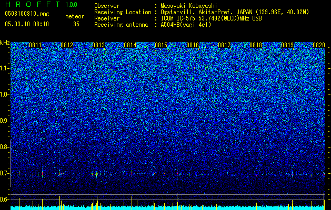Click the 1.1 frequency axis label

(x=4, y=68)
